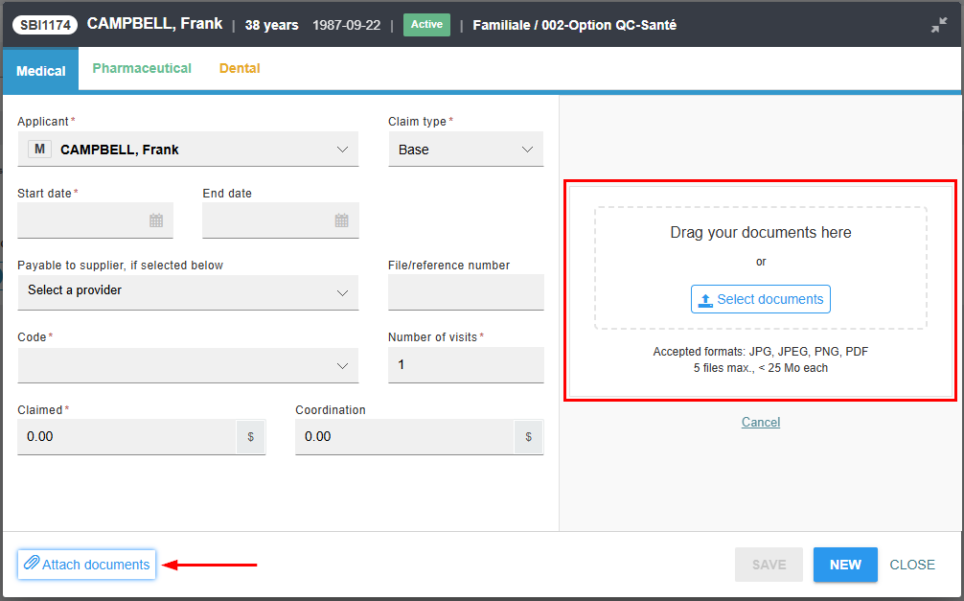Click the SBI1174 member ID badge
This screenshot has height=601, width=964.
45,24
